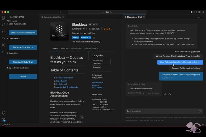The width and height of the screenshot is (206, 137).
Task: Open the Code Autocomplete contents link
Action: 65,78
